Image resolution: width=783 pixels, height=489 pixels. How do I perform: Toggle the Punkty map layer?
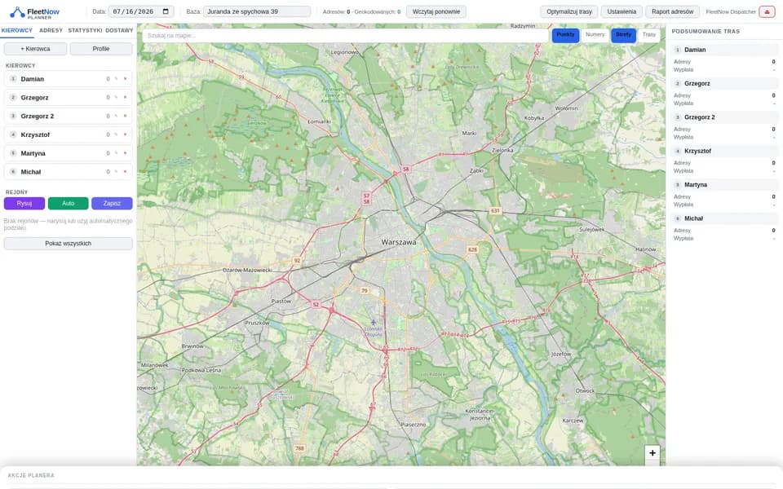(x=565, y=35)
